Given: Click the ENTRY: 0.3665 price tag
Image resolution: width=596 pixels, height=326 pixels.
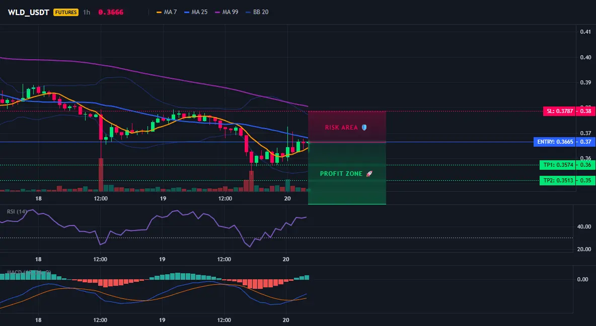Looking at the screenshot, I should tap(554, 142).
